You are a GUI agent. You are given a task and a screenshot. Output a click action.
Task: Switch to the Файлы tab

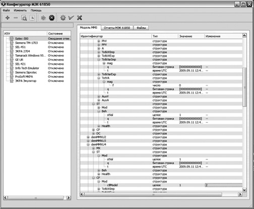coord(141,28)
